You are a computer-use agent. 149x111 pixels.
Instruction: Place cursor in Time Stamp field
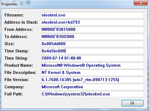92,51
